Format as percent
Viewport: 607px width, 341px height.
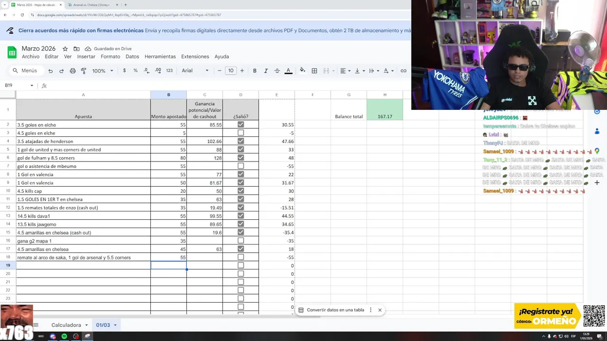coord(135,71)
